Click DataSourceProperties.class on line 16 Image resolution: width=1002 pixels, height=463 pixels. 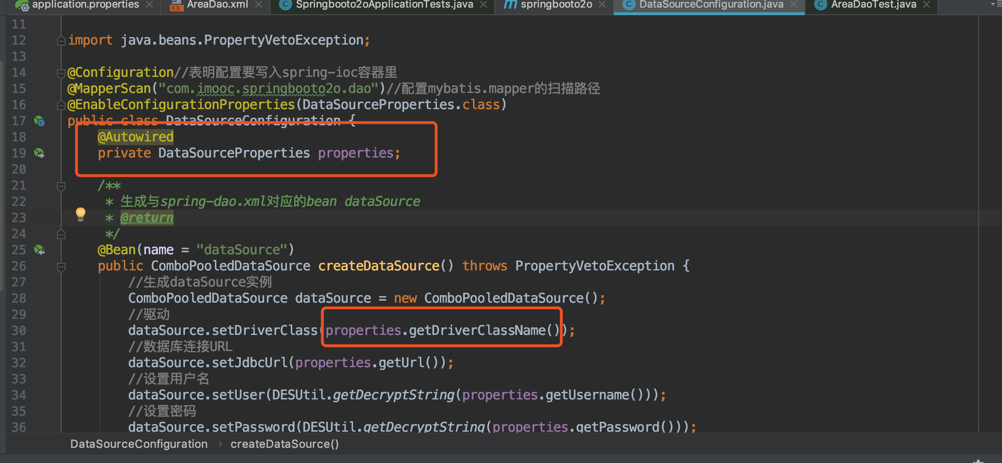[x=401, y=104]
